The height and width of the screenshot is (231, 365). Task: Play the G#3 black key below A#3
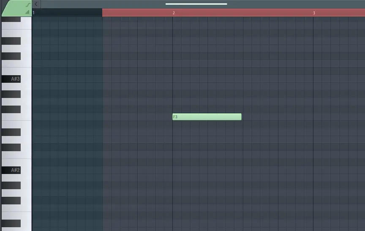[x=11, y=94]
